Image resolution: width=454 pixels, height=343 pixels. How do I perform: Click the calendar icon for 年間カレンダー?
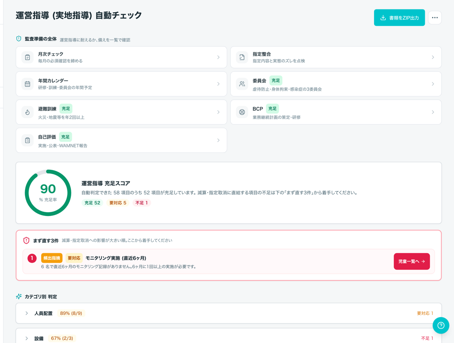(x=27, y=84)
